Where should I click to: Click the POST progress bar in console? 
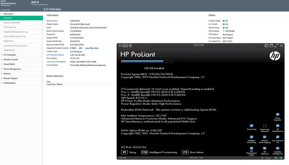[147, 61]
